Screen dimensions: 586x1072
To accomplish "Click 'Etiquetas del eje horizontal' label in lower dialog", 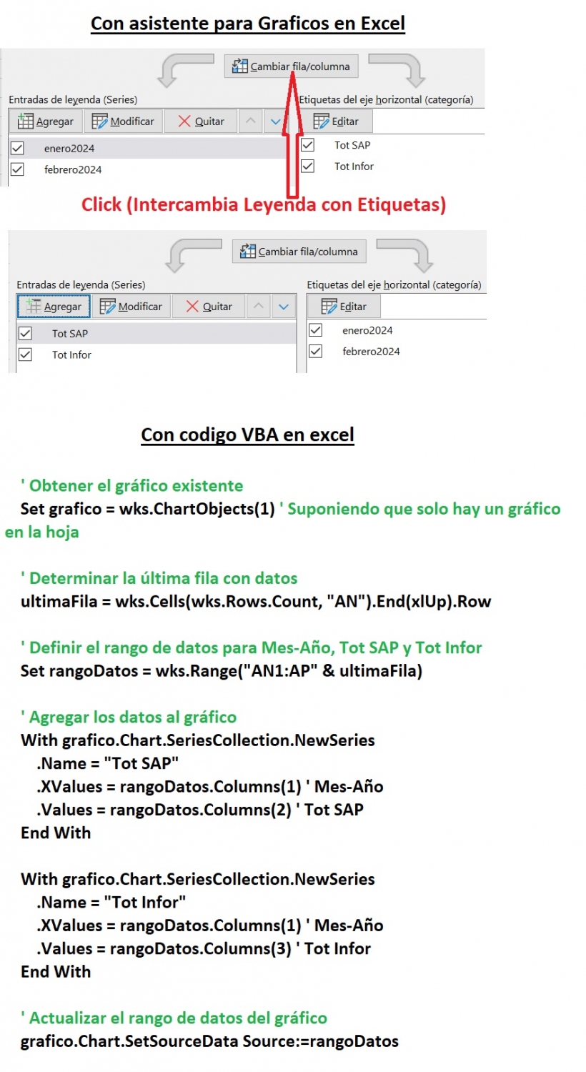I will pyautogui.click(x=394, y=284).
